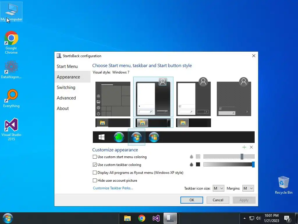Select the Windows 10 logo start button style

tap(102, 137)
